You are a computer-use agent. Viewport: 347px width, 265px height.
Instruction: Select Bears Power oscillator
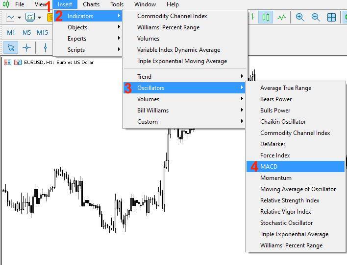(x=296, y=99)
